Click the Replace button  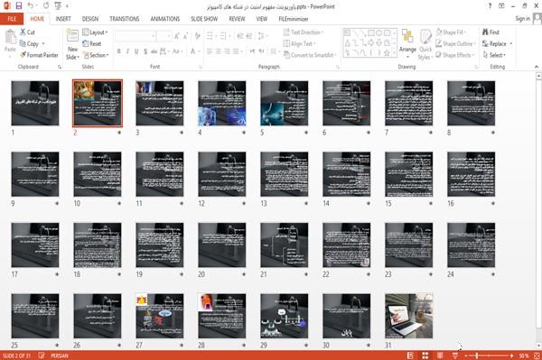(x=498, y=44)
